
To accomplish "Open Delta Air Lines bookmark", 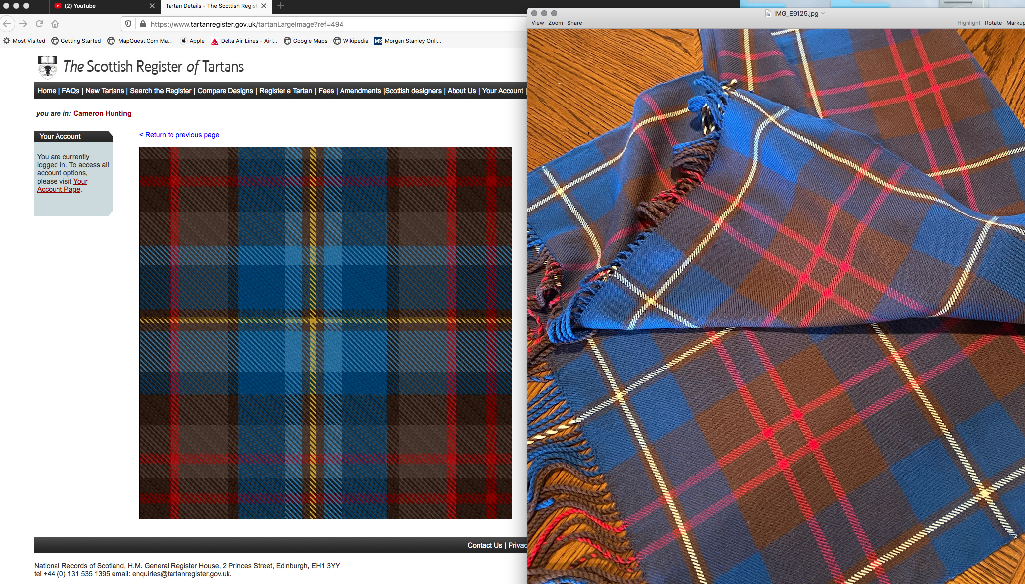I will pos(244,41).
